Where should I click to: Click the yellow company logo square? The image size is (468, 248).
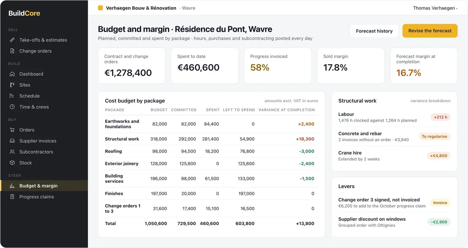click(100, 8)
